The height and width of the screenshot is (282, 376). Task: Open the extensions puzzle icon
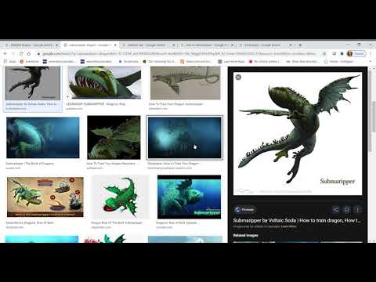[x=342, y=53]
